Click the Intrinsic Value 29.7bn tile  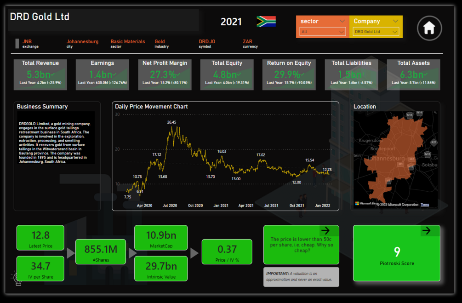161,269
